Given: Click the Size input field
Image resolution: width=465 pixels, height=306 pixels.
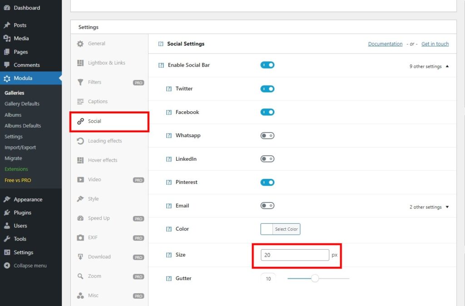Looking at the screenshot, I should [294, 255].
